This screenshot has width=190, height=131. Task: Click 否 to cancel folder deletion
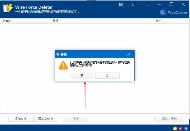(107, 75)
